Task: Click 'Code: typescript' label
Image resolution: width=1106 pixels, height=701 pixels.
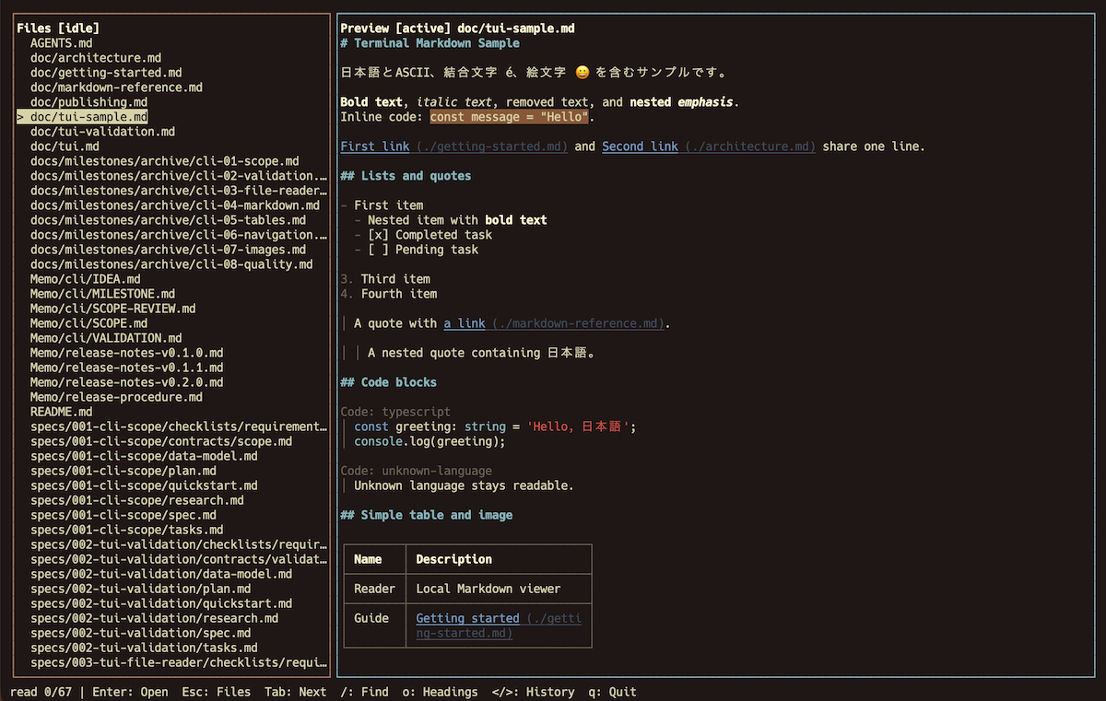Action: click(x=395, y=412)
